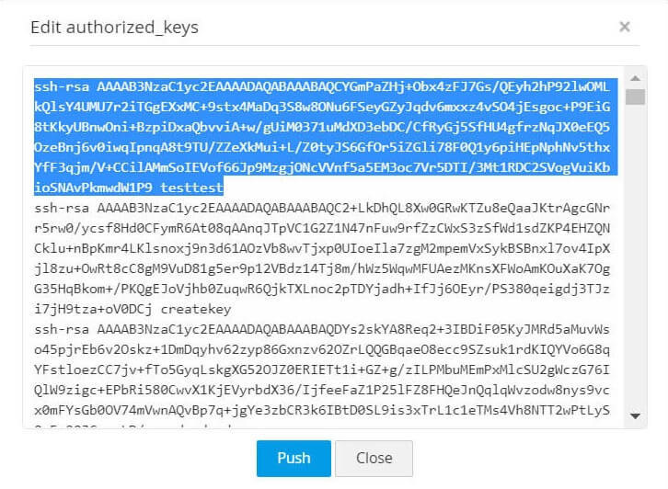The image size is (668, 489).
Task: Click the scrollbar up arrow
Action: click(x=634, y=76)
